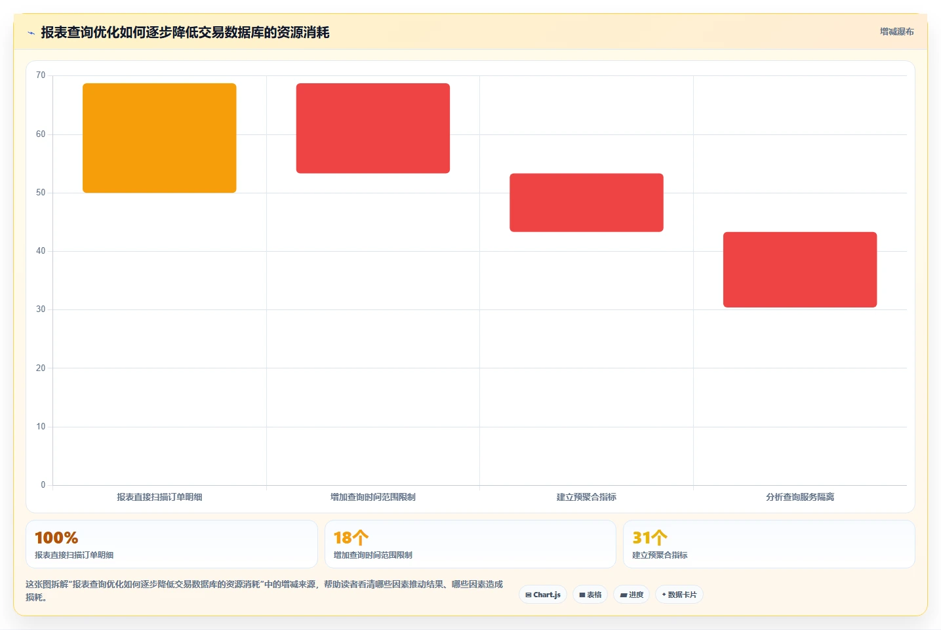
Task: Click the y-axis value 30
Action: [41, 309]
